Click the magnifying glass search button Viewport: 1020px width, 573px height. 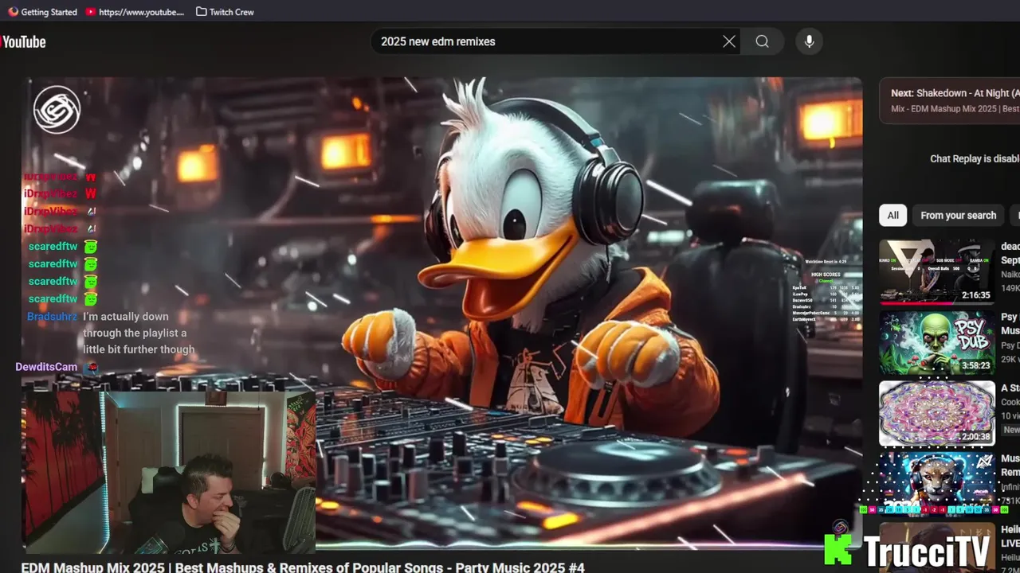[763, 41]
